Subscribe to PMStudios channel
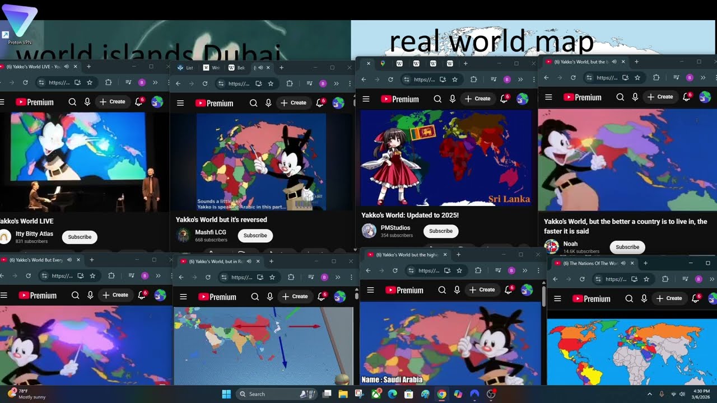Viewport: 717px width, 403px height. pos(441,231)
